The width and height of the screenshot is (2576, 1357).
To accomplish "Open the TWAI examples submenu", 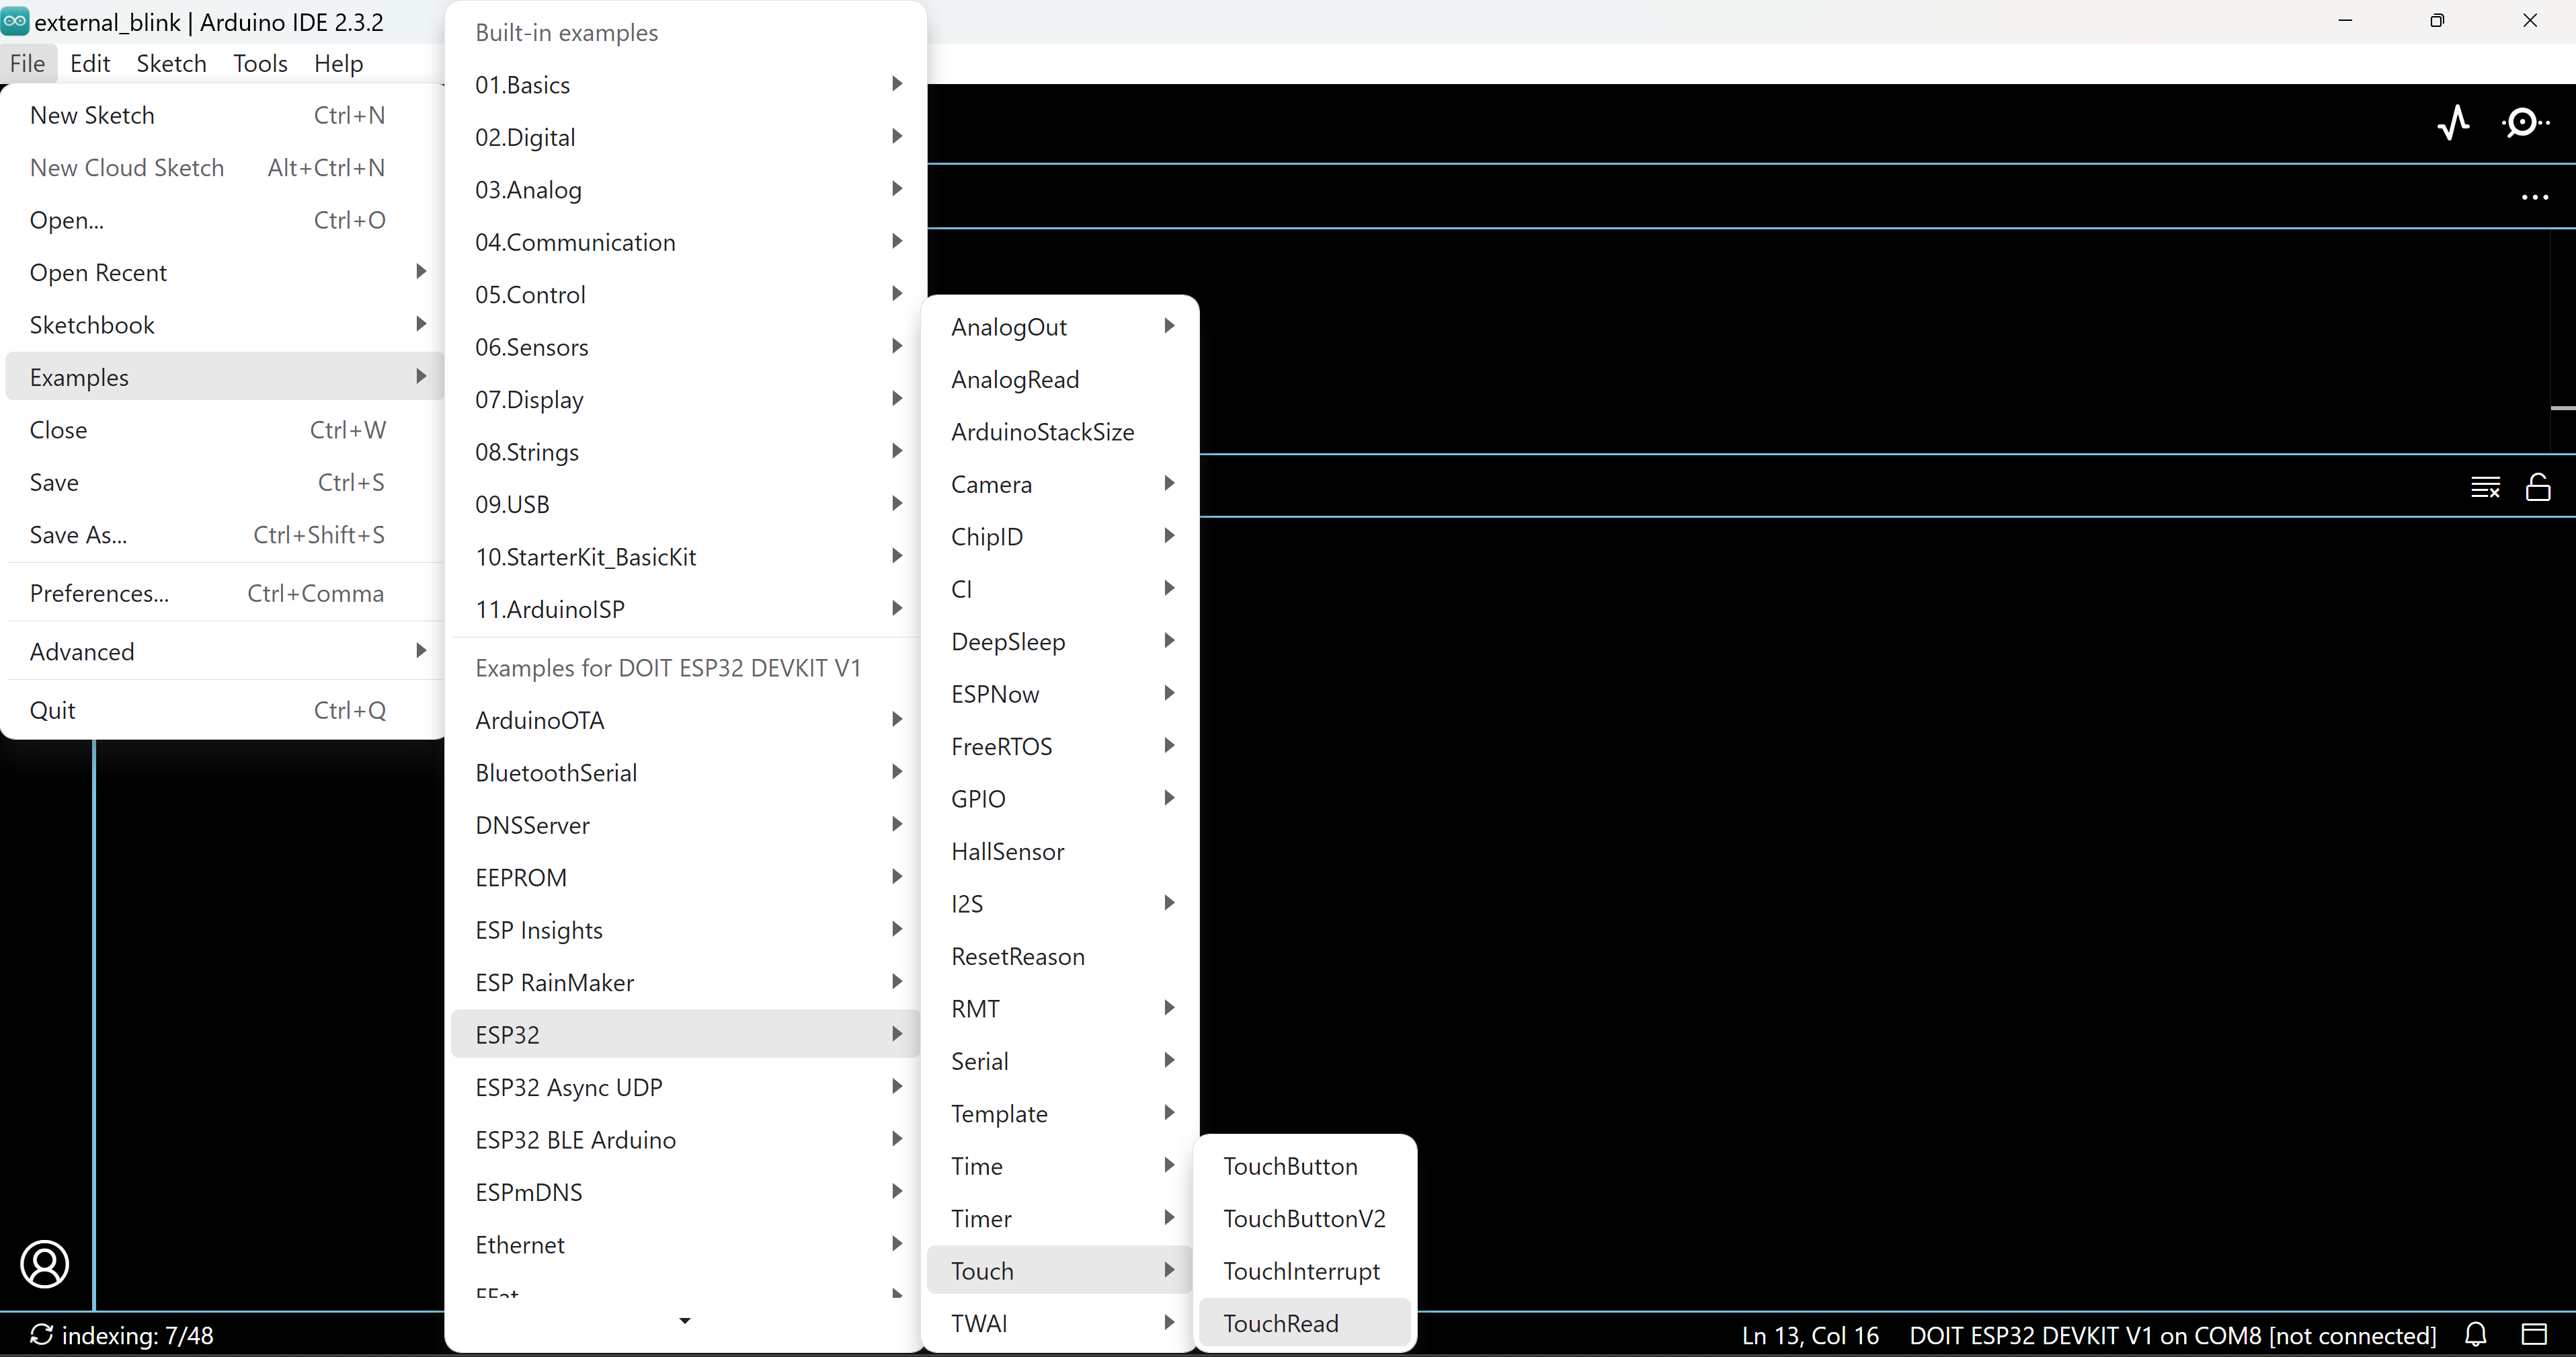I will [x=1060, y=1324].
